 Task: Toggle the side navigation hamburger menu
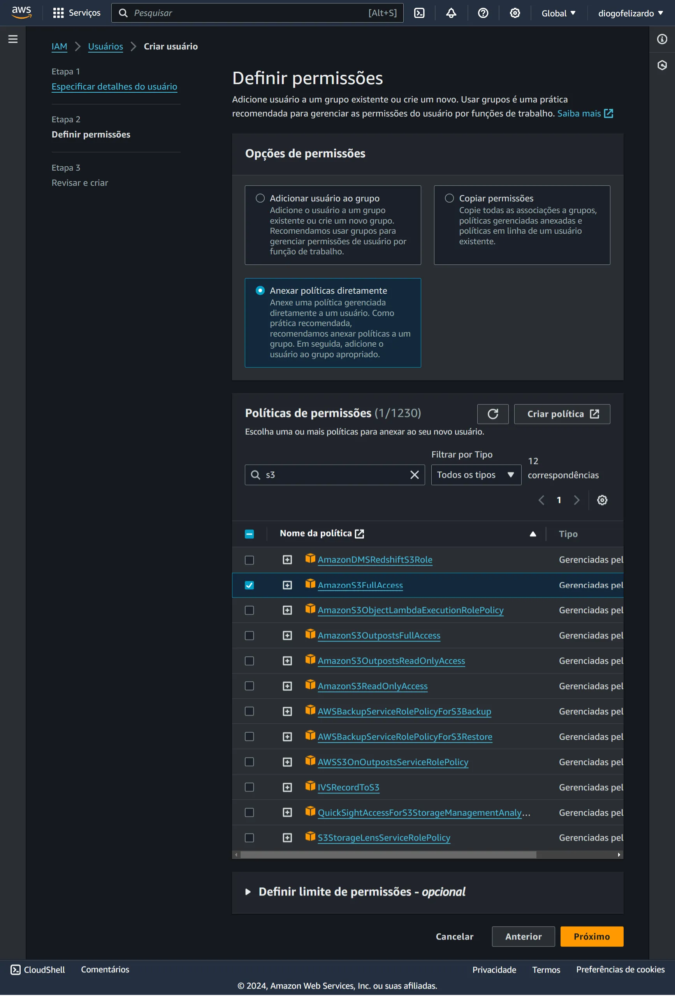point(13,39)
